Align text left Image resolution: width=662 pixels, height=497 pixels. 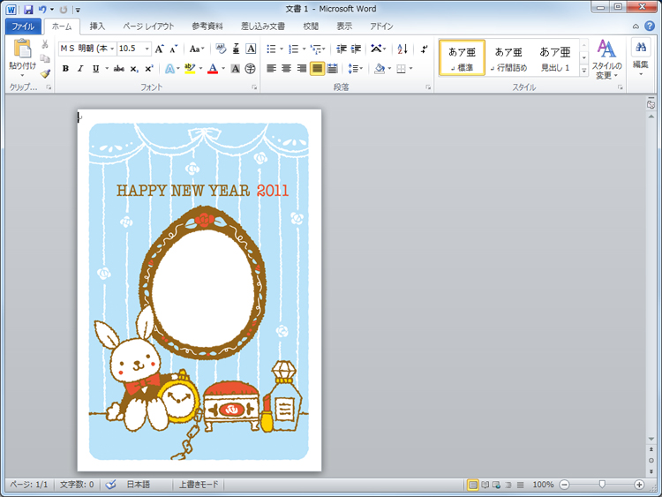click(x=272, y=68)
